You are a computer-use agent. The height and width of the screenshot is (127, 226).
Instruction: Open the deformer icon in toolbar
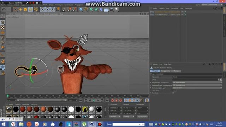tap(101, 10)
